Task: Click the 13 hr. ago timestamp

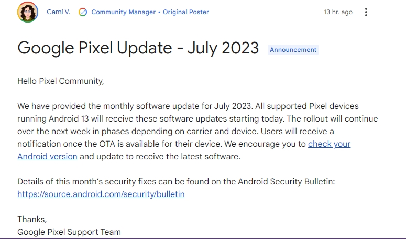Action: point(338,12)
